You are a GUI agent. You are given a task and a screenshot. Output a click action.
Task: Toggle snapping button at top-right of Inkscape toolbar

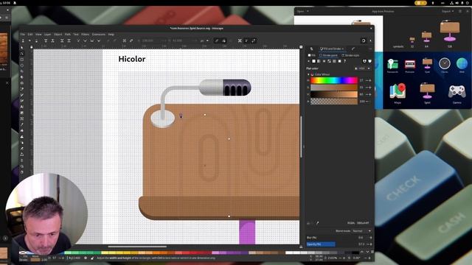(364, 40)
